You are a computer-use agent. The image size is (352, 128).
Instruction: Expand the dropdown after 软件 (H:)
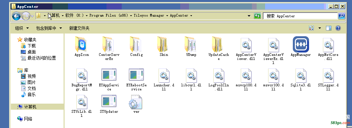(x=87, y=16)
